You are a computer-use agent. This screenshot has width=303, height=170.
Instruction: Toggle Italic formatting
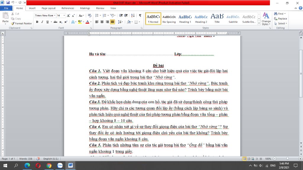click(42, 22)
